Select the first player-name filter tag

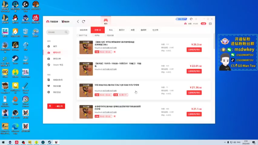111,30
